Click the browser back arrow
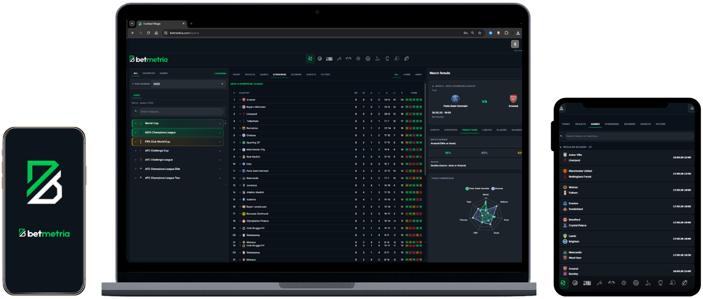 [x=133, y=33]
